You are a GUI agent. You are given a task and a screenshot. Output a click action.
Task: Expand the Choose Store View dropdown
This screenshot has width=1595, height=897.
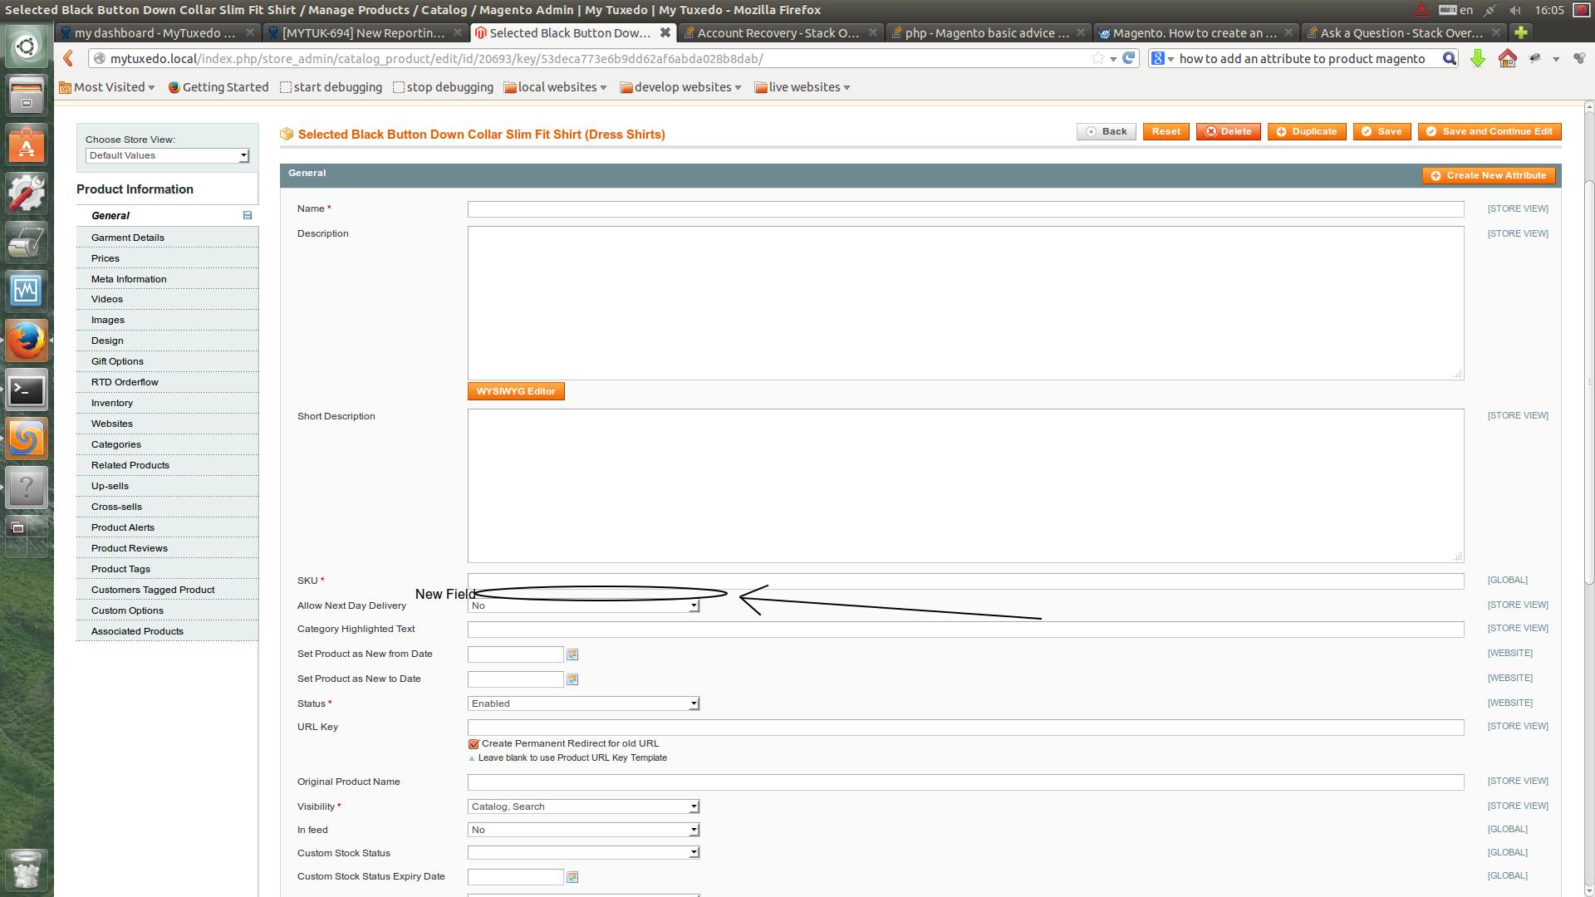click(x=167, y=155)
